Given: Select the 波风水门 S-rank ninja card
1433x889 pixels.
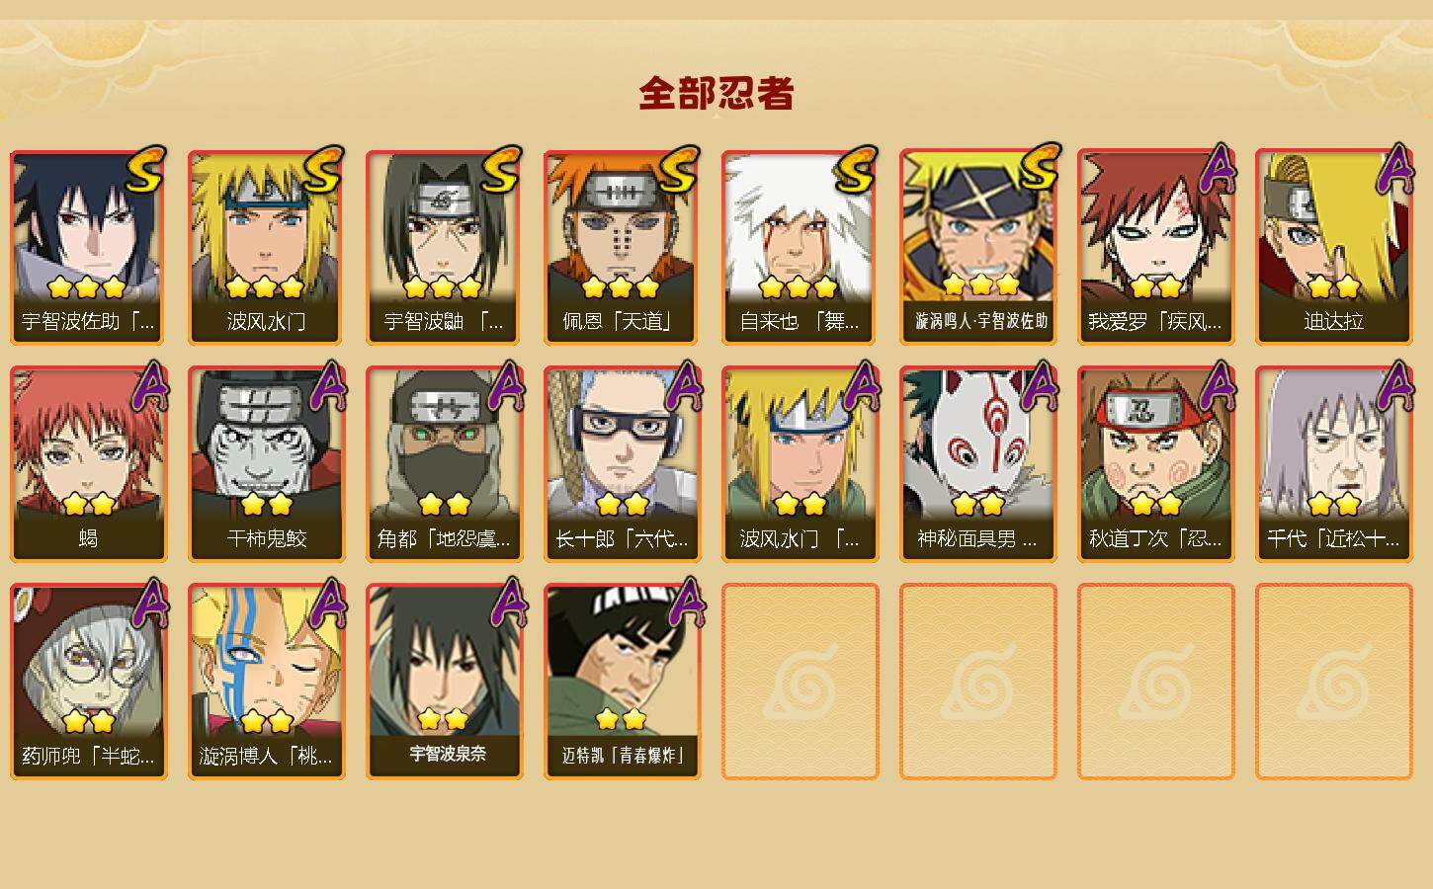Looking at the screenshot, I should point(266,247).
